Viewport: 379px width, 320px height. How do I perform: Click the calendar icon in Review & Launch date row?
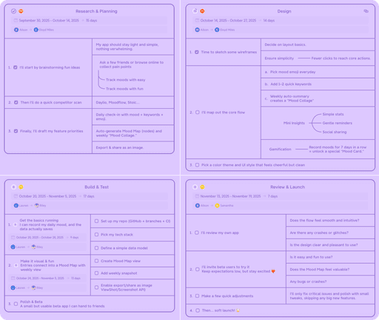197,196
